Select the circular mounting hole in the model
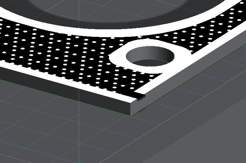The height and width of the screenshot is (163, 246). [x=150, y=56]
